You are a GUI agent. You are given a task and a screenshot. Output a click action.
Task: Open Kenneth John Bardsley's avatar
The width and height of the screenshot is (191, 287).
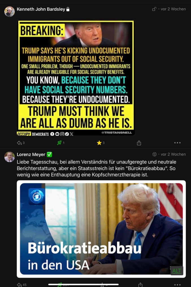[x=10, y=12]
